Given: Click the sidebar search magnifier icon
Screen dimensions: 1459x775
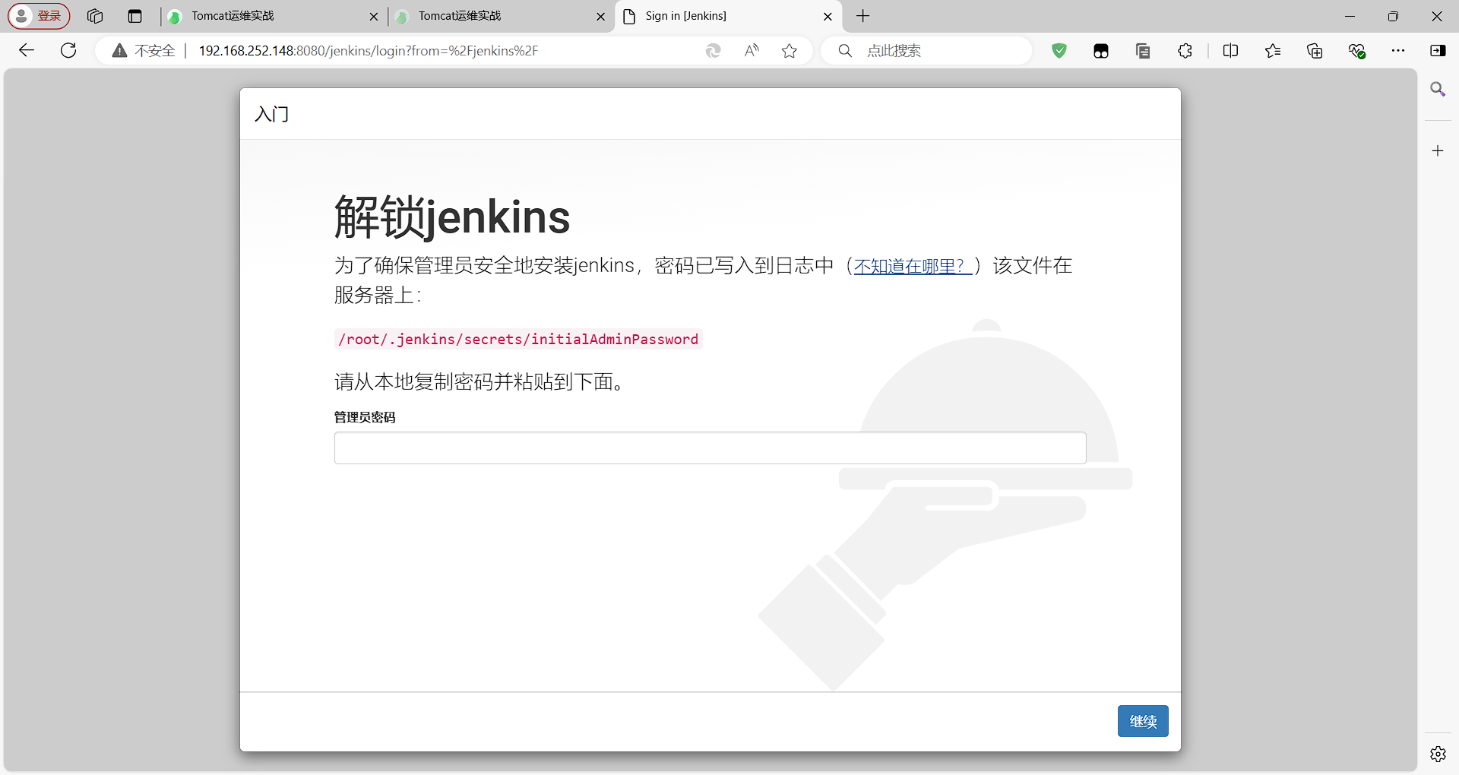Looking at the screenshot, I should coord(1438,90).
